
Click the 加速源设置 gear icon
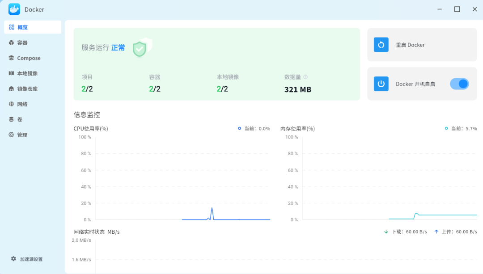pyautogui.click(x=13, y=259)
